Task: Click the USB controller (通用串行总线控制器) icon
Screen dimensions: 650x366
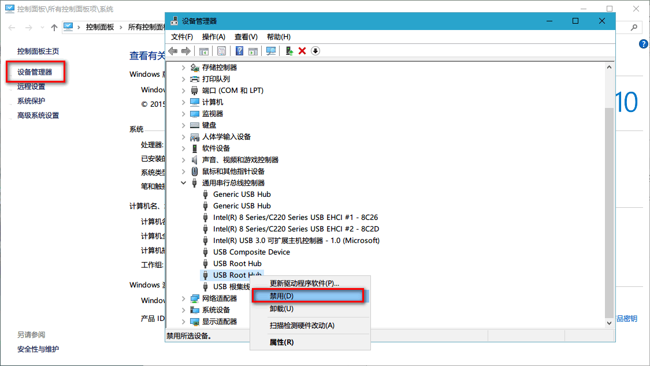Action: (194, 183)
